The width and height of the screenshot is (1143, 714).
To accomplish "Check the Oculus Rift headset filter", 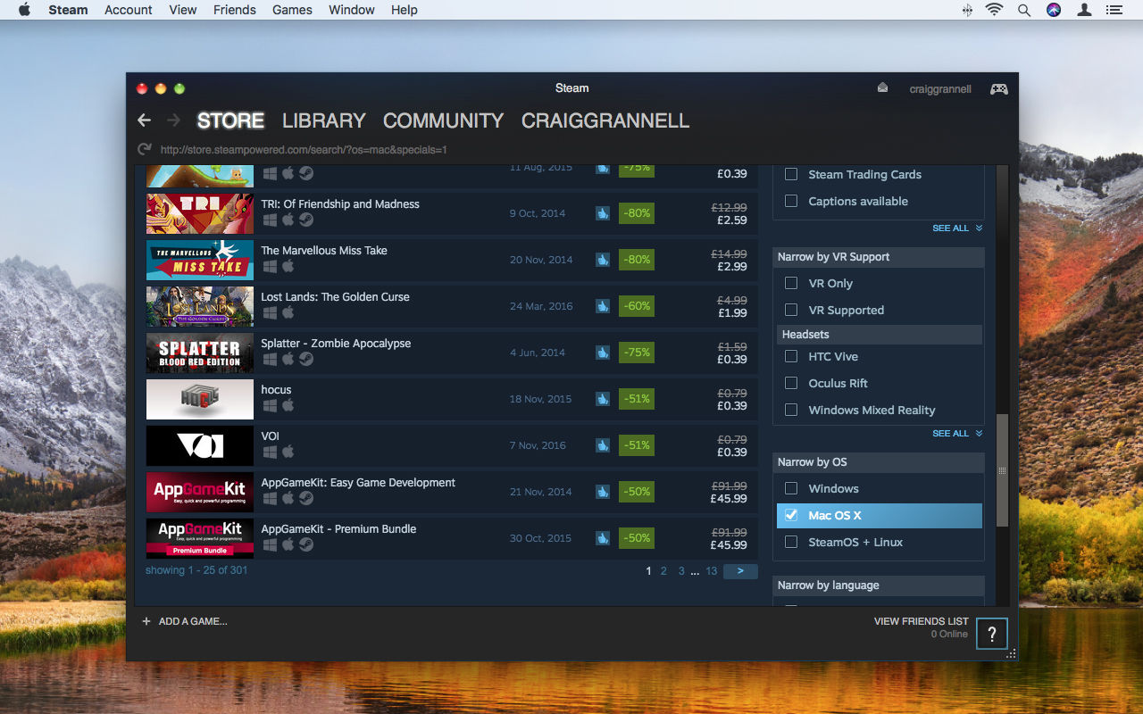I will click(790, 383).
